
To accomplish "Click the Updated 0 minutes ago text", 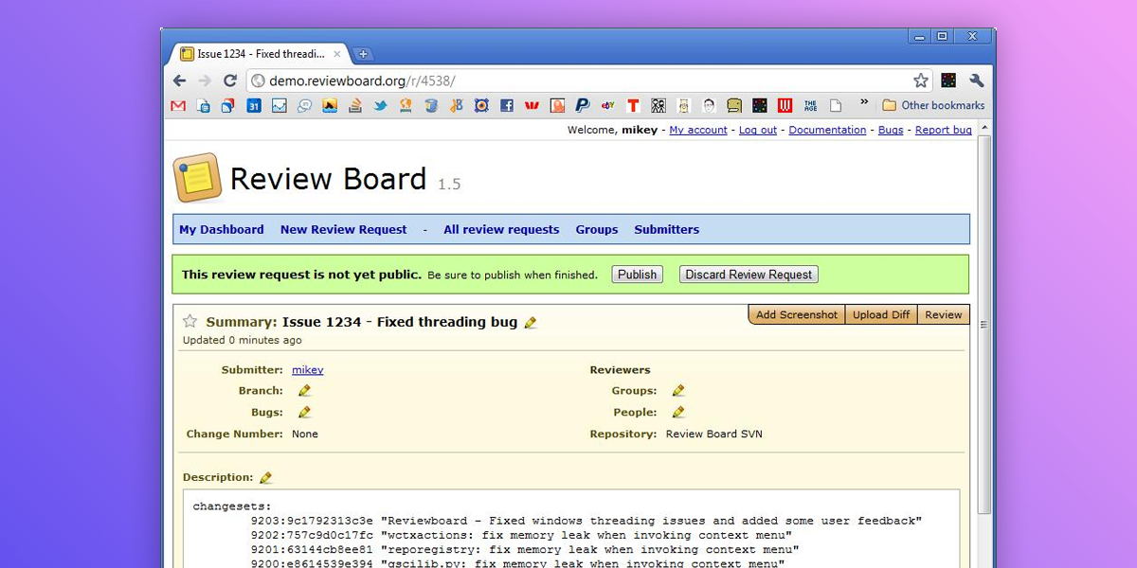I will (243, 340).
